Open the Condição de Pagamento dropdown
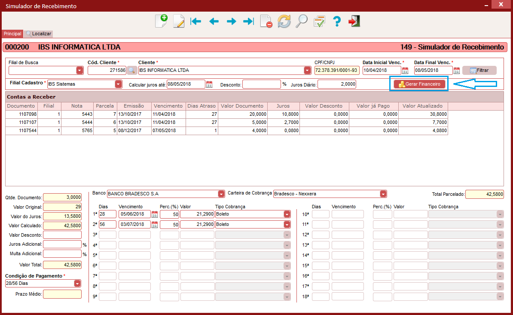Screen dimensions: 513x315 (77, 284)
